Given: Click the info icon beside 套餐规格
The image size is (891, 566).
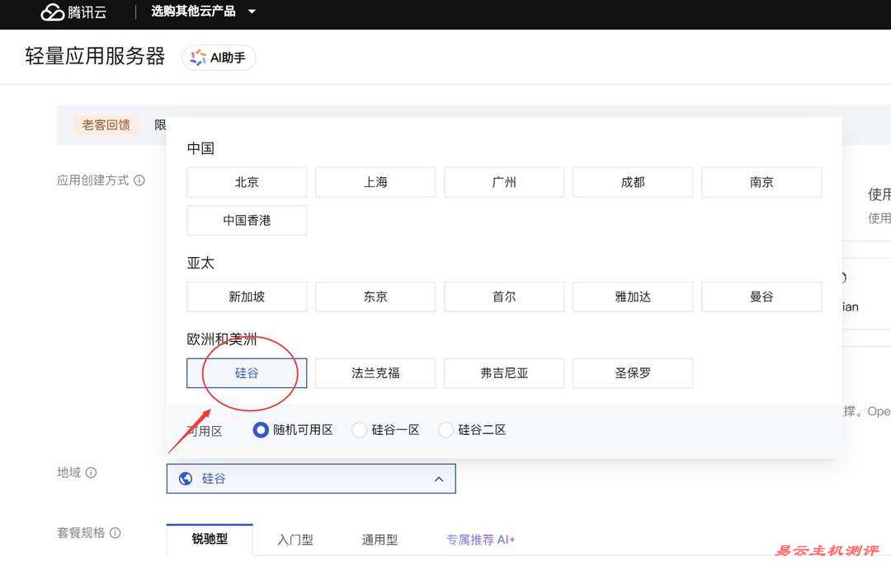Looking at the screenshot, I should (115, 532).
